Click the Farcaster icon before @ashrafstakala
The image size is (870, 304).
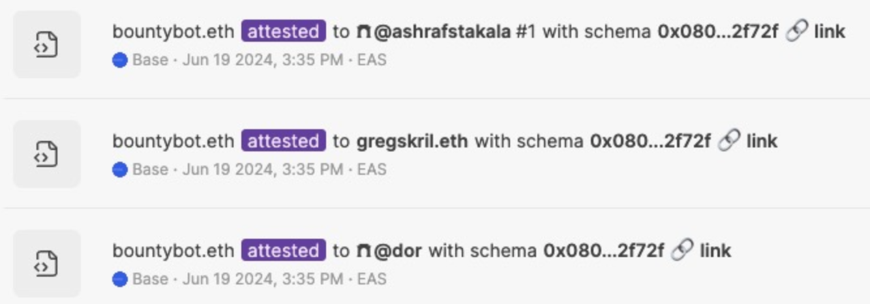[363, 31]
